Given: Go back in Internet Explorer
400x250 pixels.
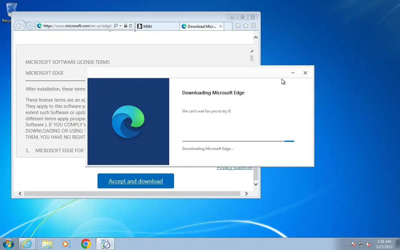Looking at the screenshot, I should [x=20, y=26].
